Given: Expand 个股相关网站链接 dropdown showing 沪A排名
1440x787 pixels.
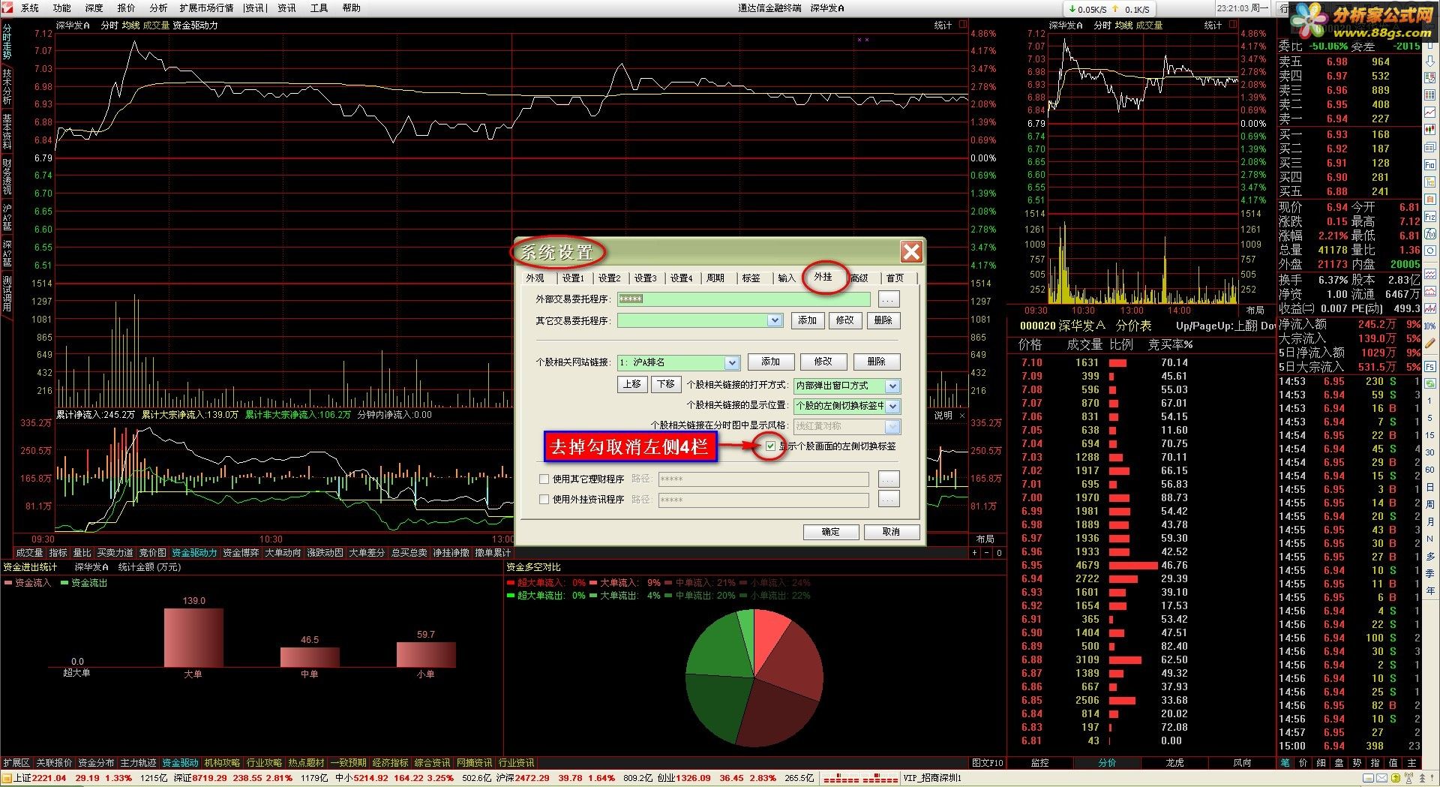Looking at the screenshot, I should tap(732, 362).
